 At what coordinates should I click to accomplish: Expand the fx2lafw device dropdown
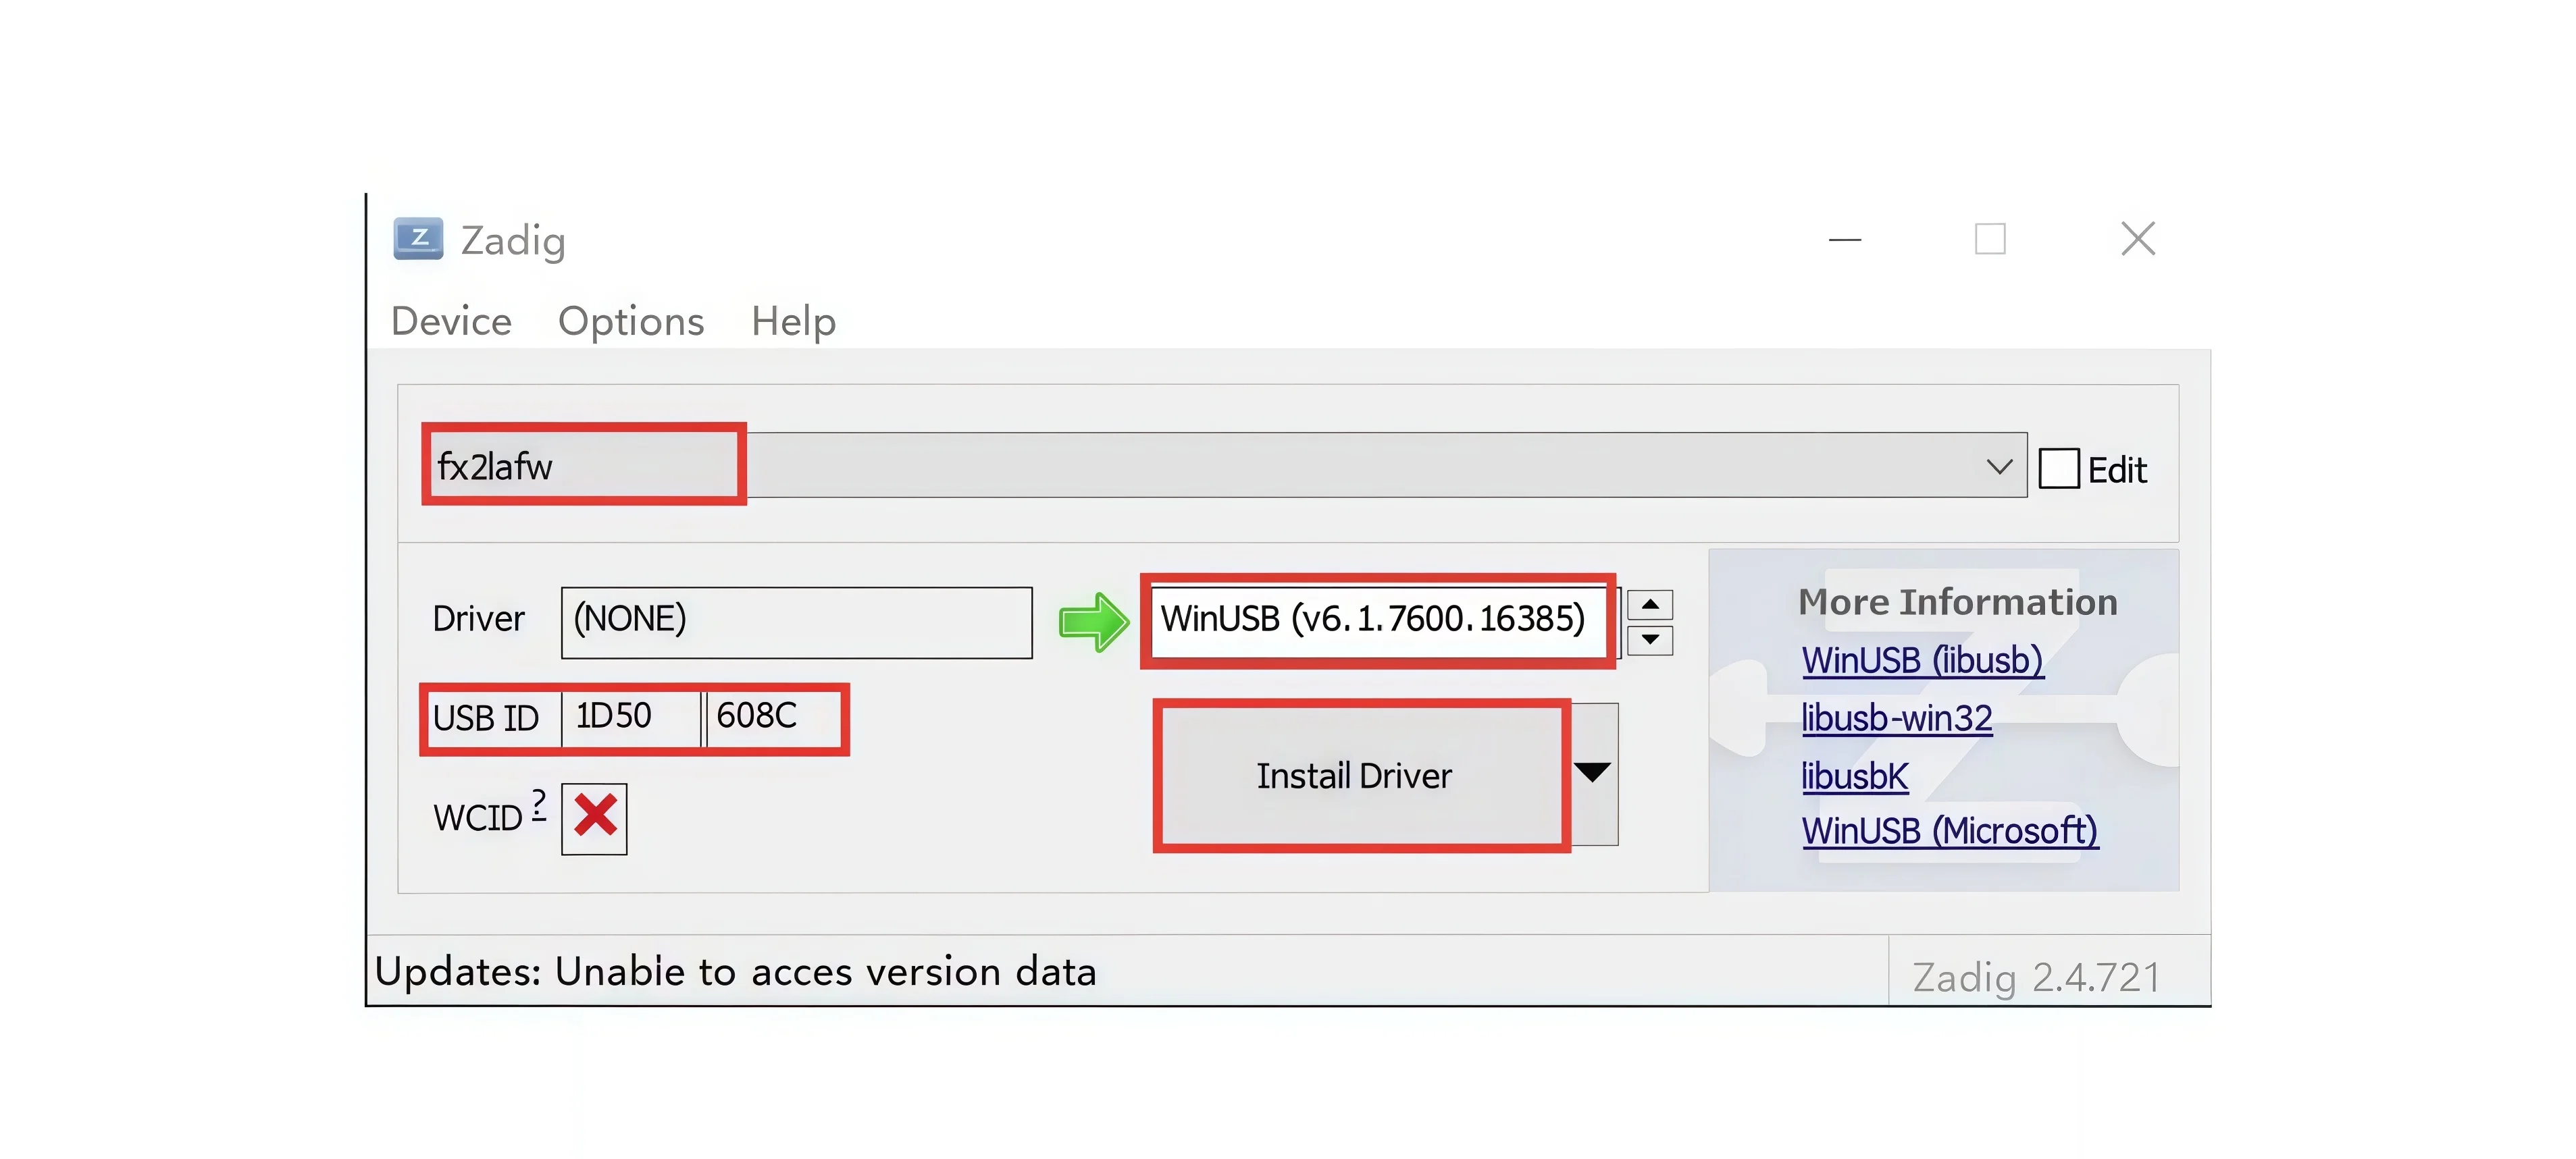point(1999,466)
